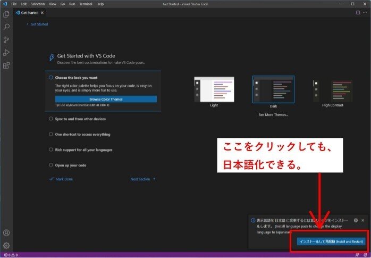Viewport: 371px width, 258px height.
Task: Close the Get Started tab
Action: 42,13
